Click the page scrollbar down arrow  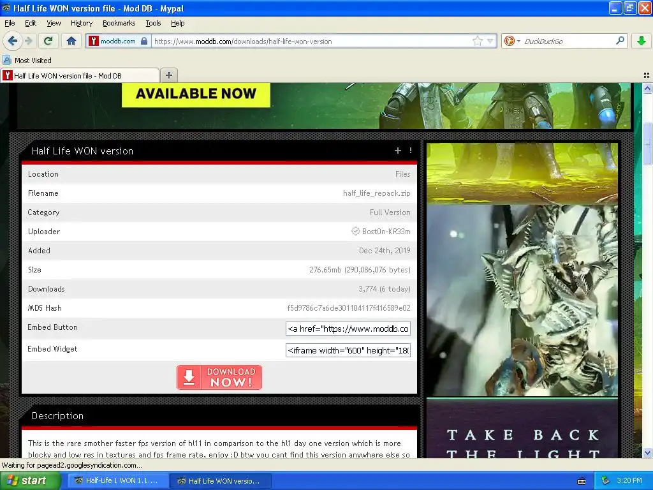click(x=647, y=453)
